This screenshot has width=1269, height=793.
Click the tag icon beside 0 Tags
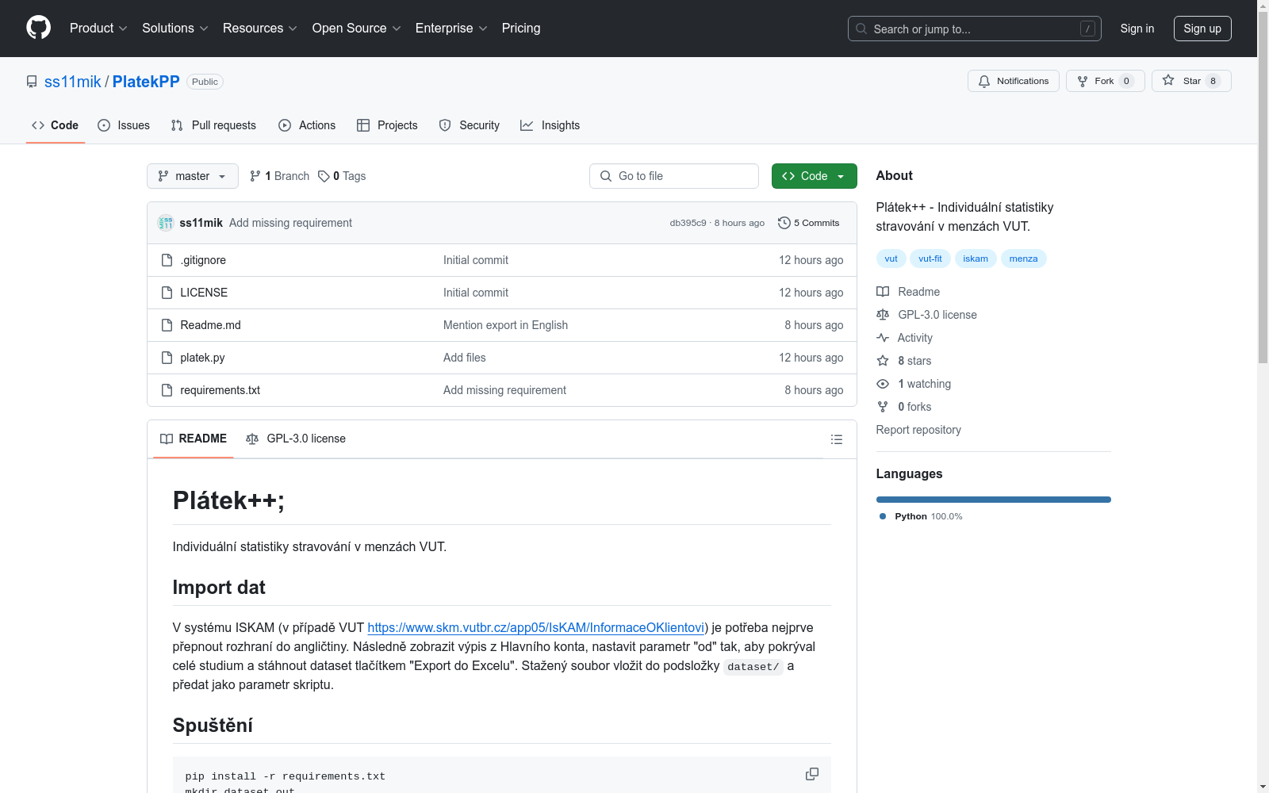(x=324, y=176)
